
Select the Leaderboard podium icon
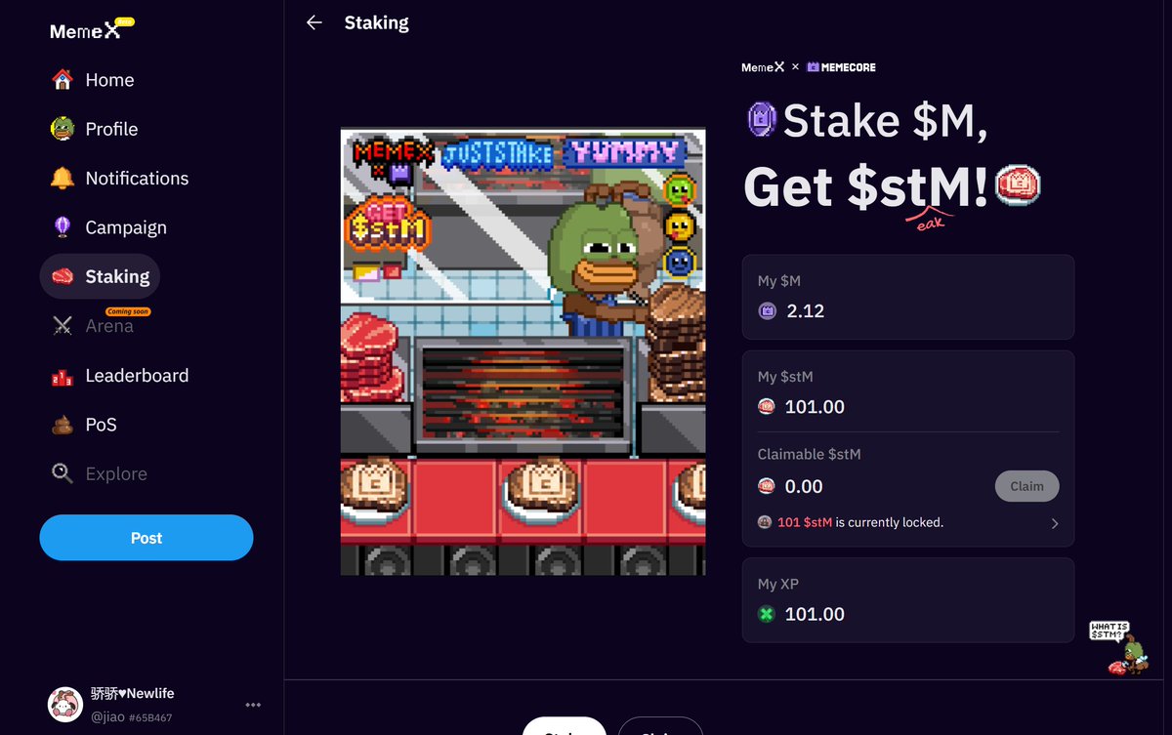63,376
